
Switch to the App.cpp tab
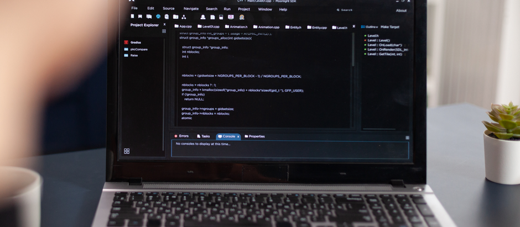tap(183, 26)
